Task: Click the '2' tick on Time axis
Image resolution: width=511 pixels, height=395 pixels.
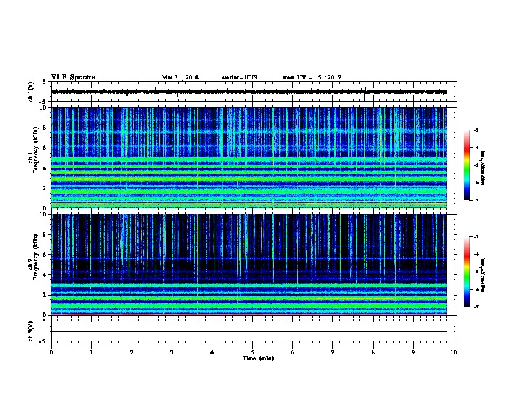Action: point(132,352)
